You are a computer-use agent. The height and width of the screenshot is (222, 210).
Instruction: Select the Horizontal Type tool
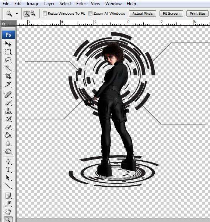coord(8,169)
